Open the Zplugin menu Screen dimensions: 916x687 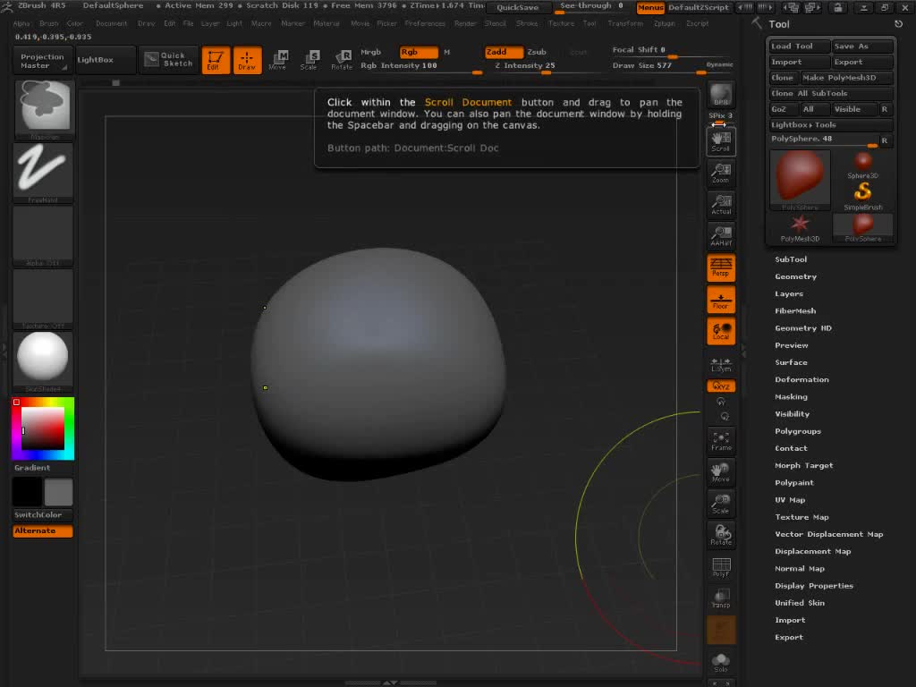point(665,23)
